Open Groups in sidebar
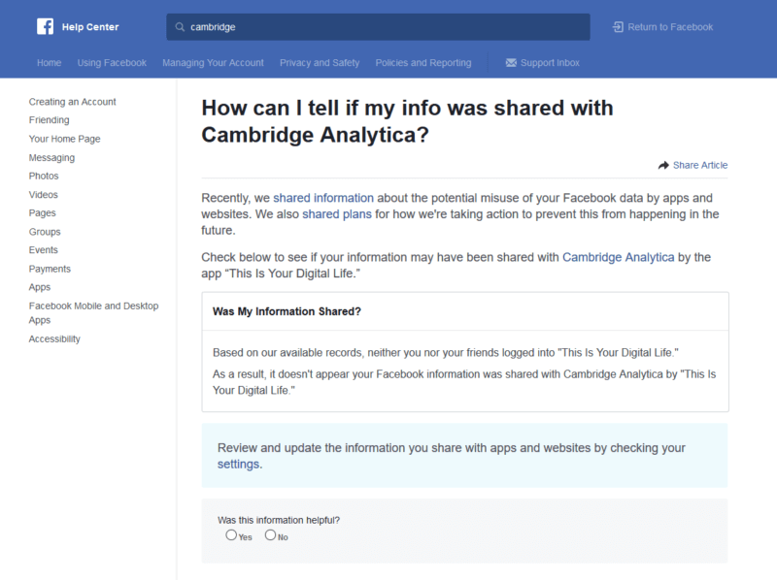 [45, 232]
